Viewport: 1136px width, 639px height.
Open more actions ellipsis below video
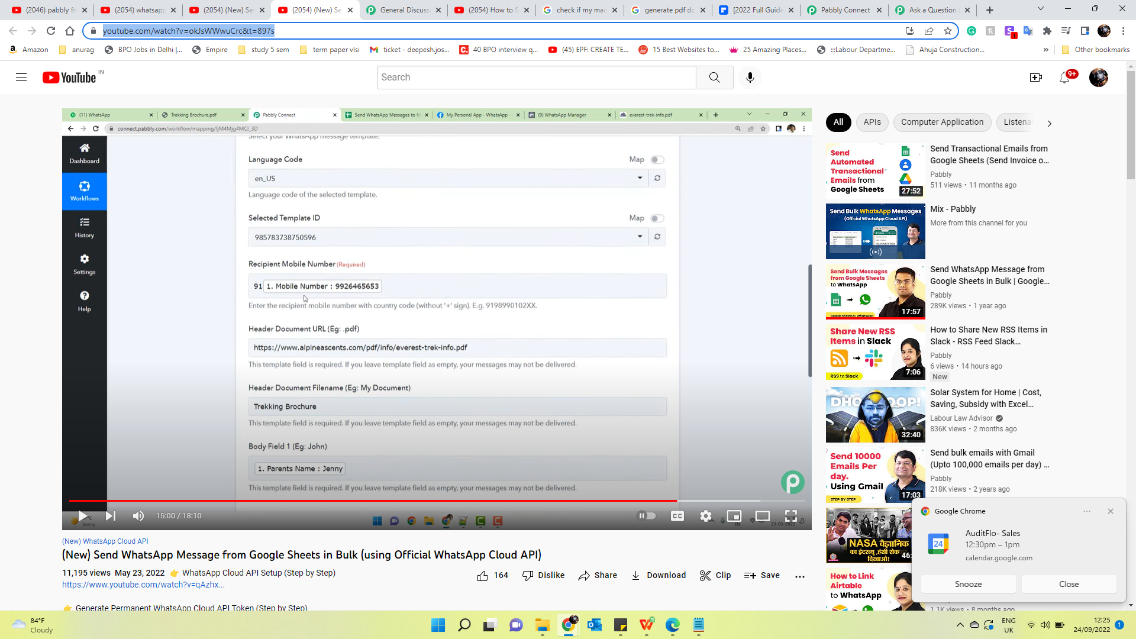800,576
